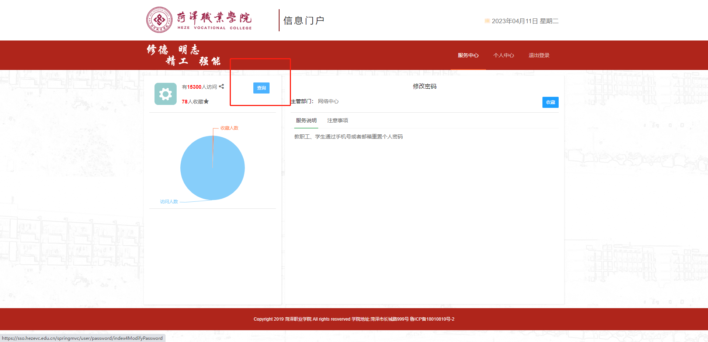The height and width of the screenshot is (342, 708).
Task: Click the 访问人数 pie chart label
Action: [x=169, y=202]
